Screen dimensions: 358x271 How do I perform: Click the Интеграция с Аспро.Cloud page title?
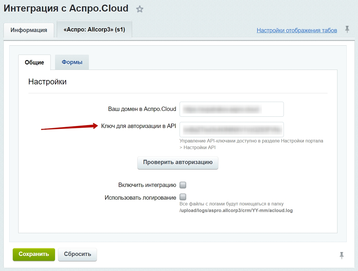click(66, 8)
